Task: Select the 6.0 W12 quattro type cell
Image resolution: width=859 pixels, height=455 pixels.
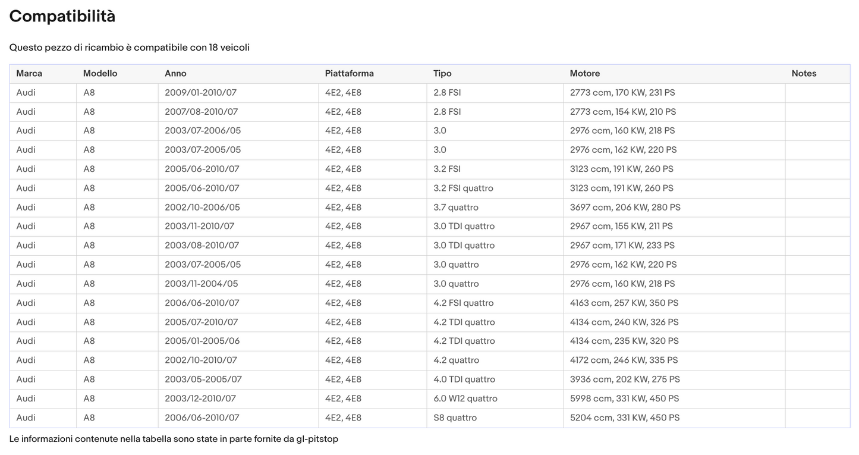Action: point(465,398)
